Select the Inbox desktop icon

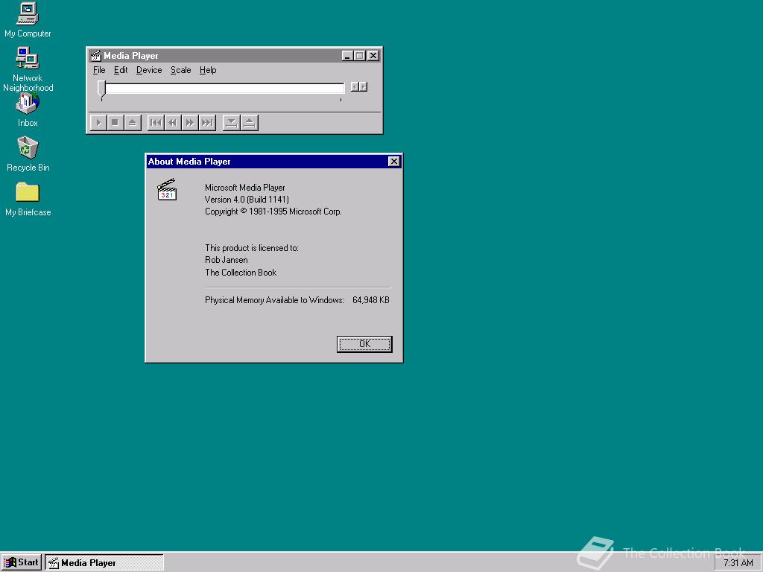click(28, 111)
